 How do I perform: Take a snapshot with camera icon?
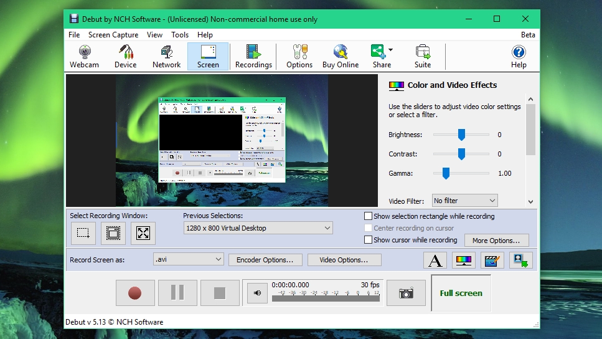tap(406, 294)
